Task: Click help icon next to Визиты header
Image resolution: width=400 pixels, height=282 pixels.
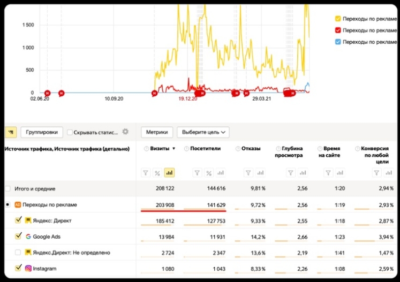Action: 146,149
